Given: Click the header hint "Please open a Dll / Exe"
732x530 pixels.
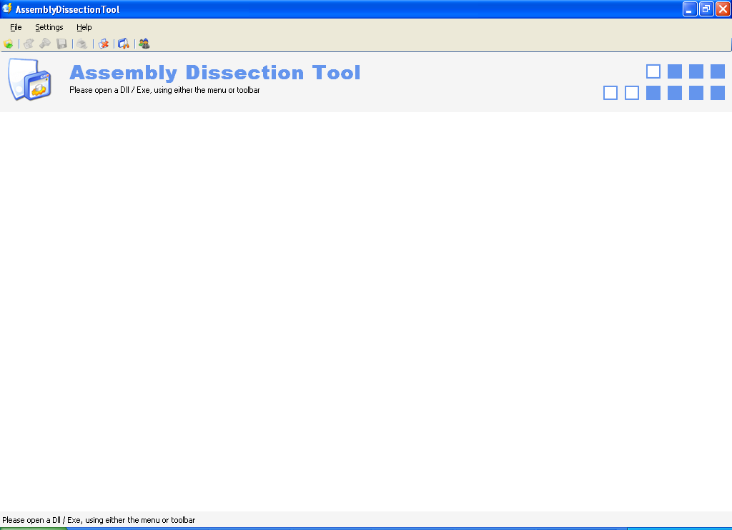Looking at the screenshot, I should coord(164,90).
